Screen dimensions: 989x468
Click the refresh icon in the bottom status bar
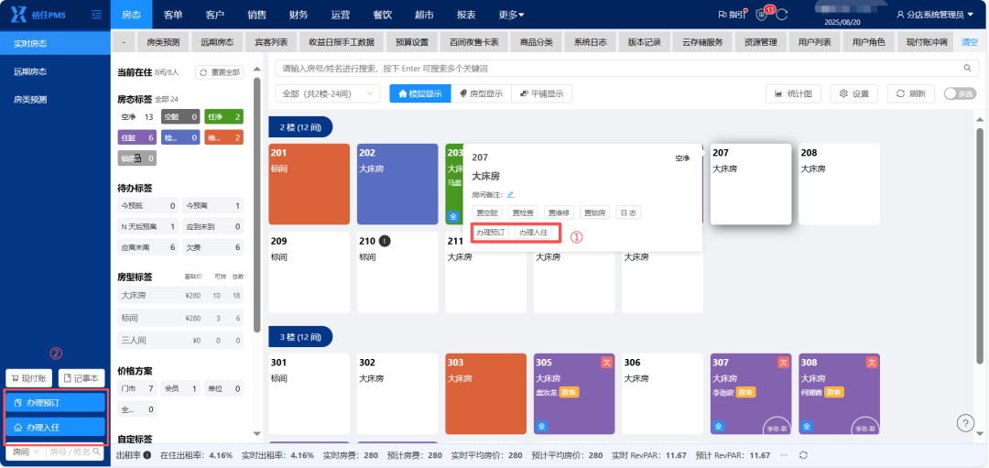coord(803,455)
